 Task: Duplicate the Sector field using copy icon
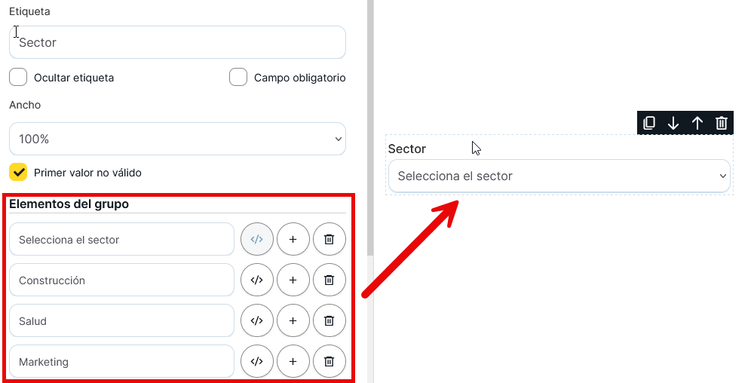[x=649, y=123]
